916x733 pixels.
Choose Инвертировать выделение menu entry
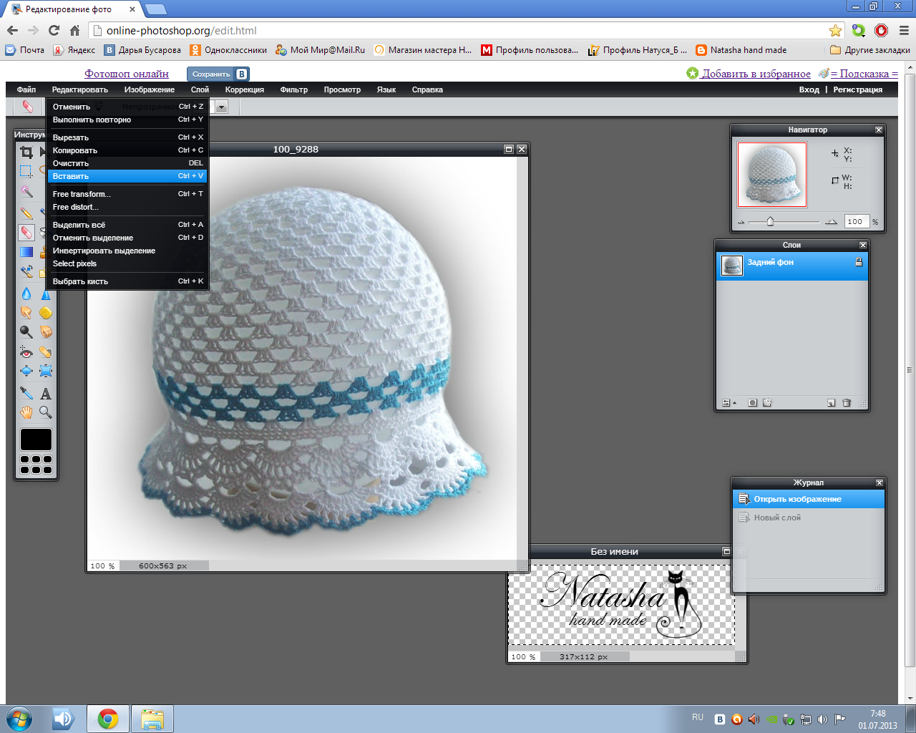pyautogui.click(x=127, y=251)
